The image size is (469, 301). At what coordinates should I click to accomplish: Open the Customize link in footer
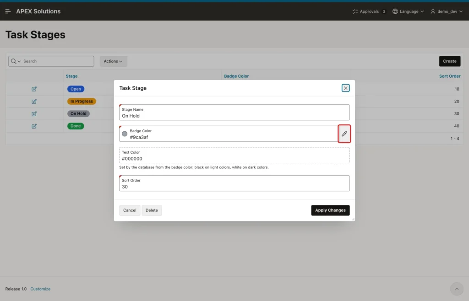click(x=40, y=289)
